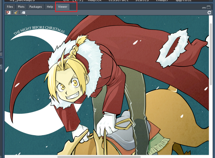Click the horizontal scrollbar thumb at bottom
Screen dimensions: 215x158
(99, 157)
